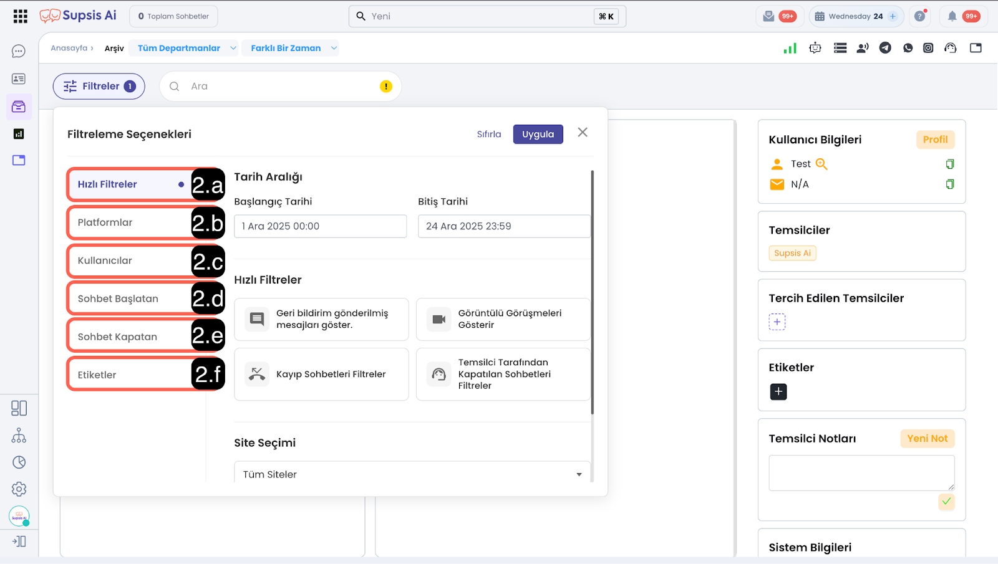Toggle the missed chats quick filter
998x564 pixels.
(x=321, y=374)
